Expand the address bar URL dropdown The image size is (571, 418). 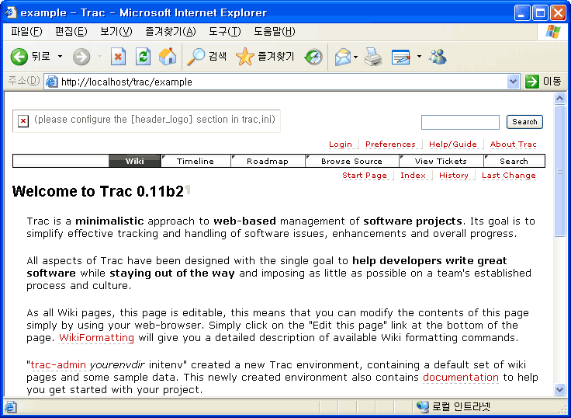click(x=513, y=82)
